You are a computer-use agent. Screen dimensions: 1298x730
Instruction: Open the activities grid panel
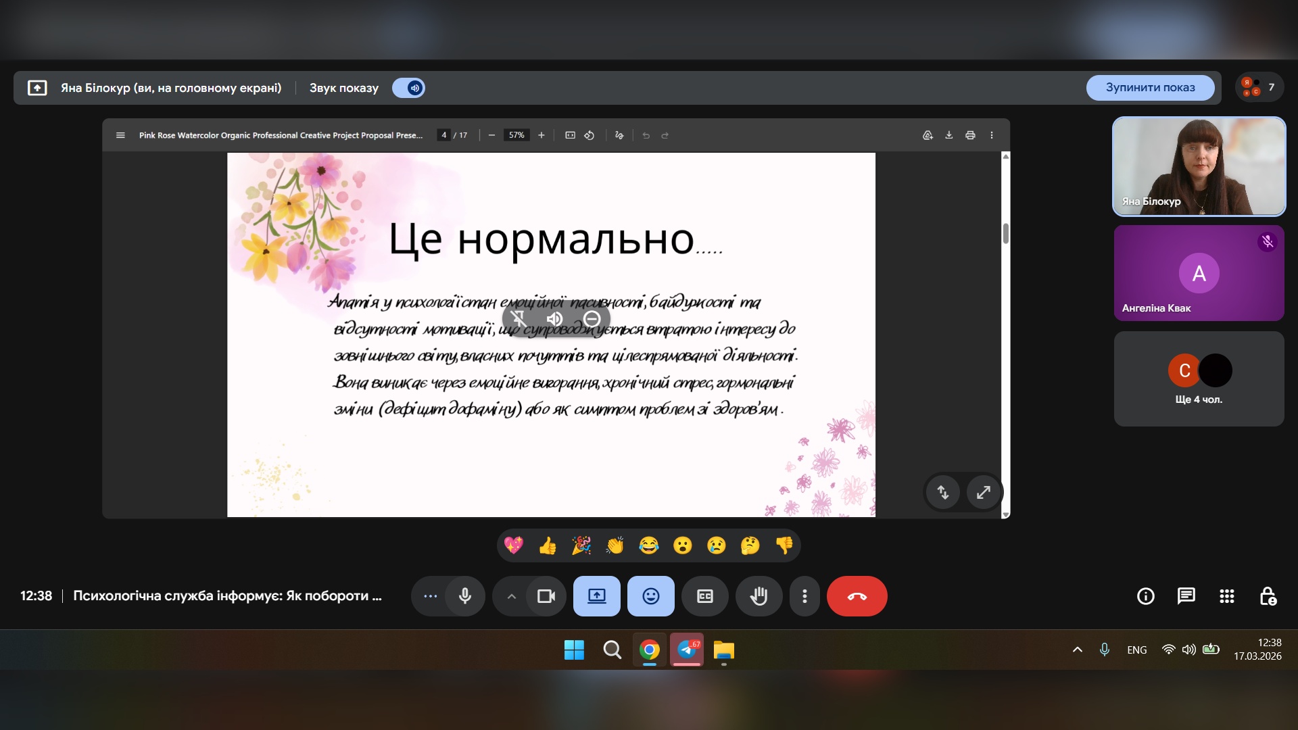(1226, 596)
